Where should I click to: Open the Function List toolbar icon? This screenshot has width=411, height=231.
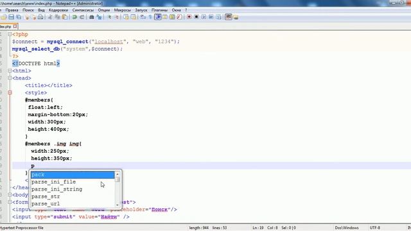point(179,17)
